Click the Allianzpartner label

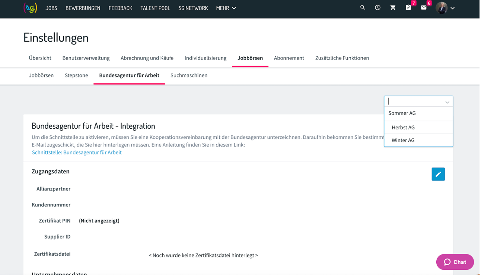click(54, 189)
